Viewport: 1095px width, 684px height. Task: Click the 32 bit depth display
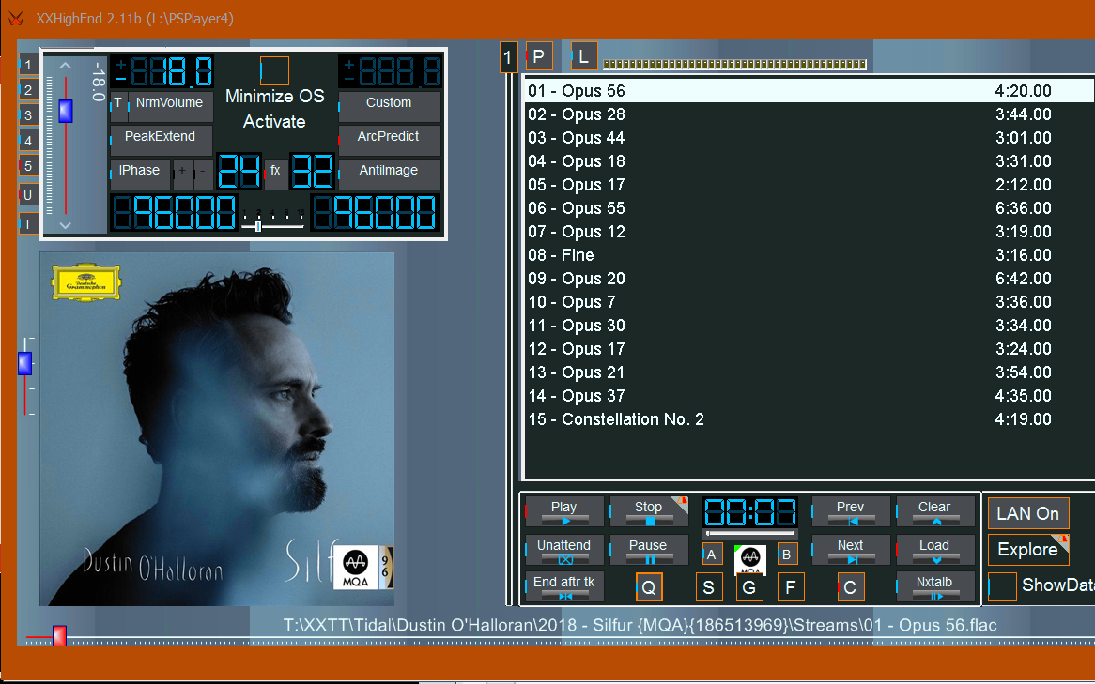[312, 171]
